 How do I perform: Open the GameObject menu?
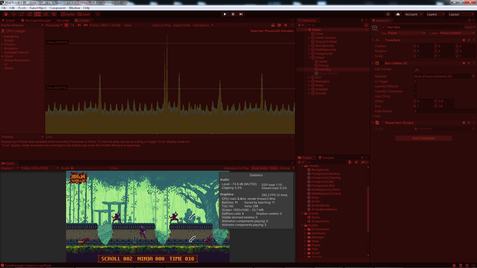coord(38,8)
